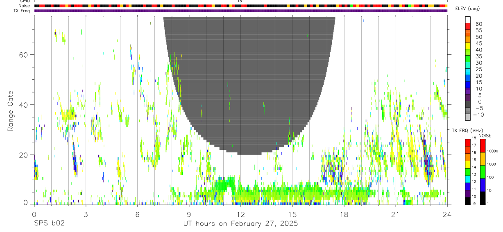Click the '151' CPID value at the top
This screenshot has height=232, width=503.
coord(241,1)
